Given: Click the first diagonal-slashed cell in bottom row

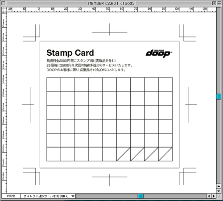Looking at the screenshot, I should [124, 154].
